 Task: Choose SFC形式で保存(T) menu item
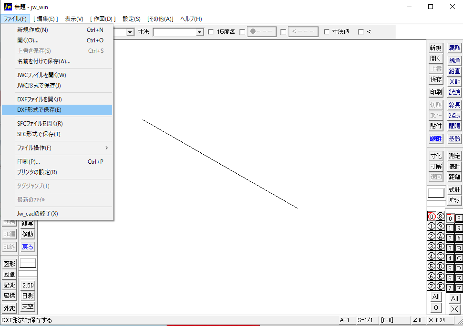click(x=57, y=134)
